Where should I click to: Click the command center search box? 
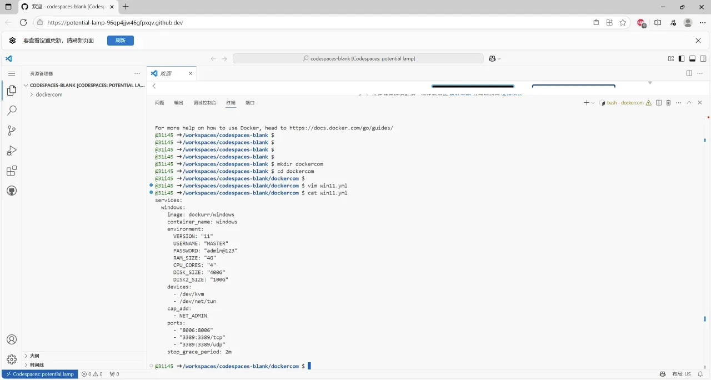point(358,58)
